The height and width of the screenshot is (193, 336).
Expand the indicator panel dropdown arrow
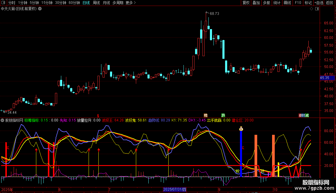point(3,120)
